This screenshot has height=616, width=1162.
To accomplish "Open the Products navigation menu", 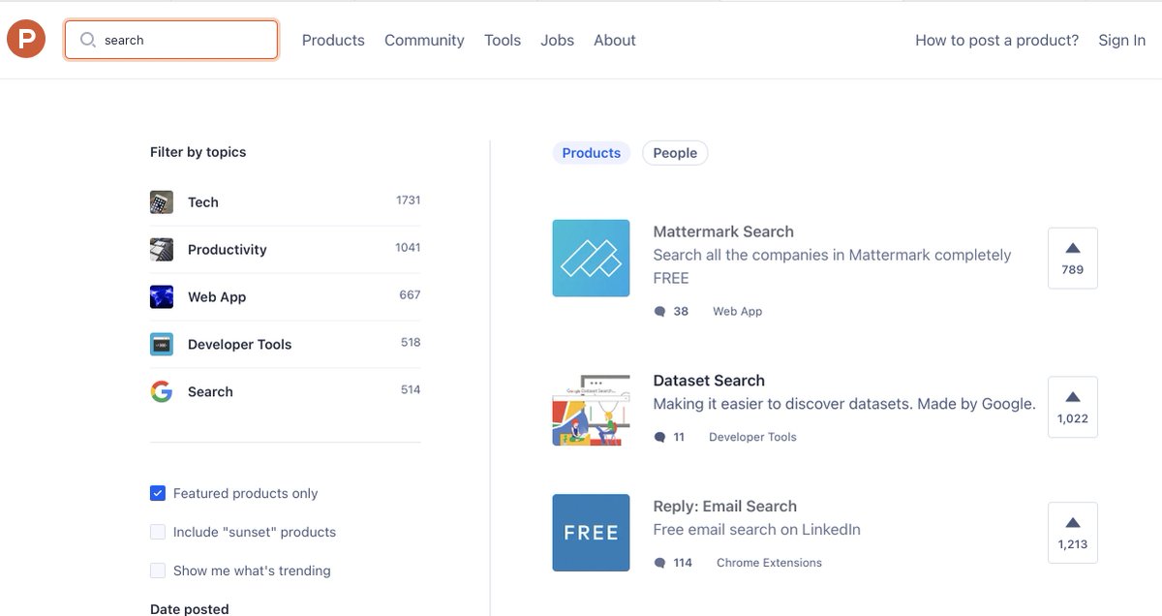I will click(333, 40).
